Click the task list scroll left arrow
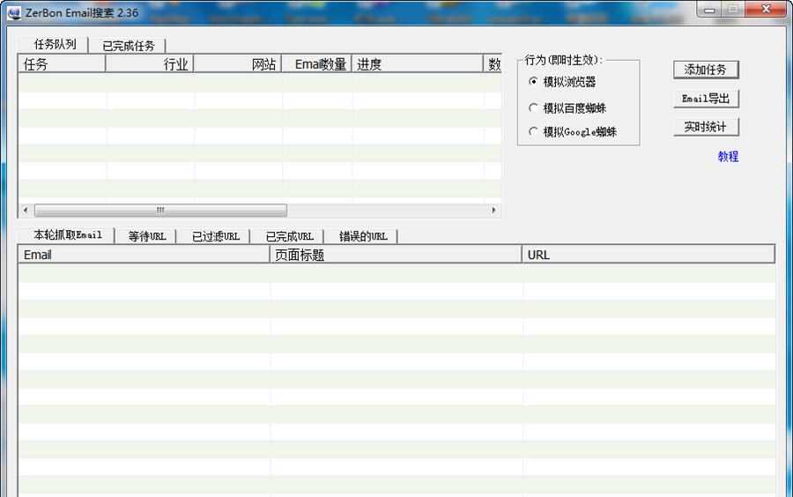Screen dimensions: 793x497 pyautogui.click(x=26, y=210)
